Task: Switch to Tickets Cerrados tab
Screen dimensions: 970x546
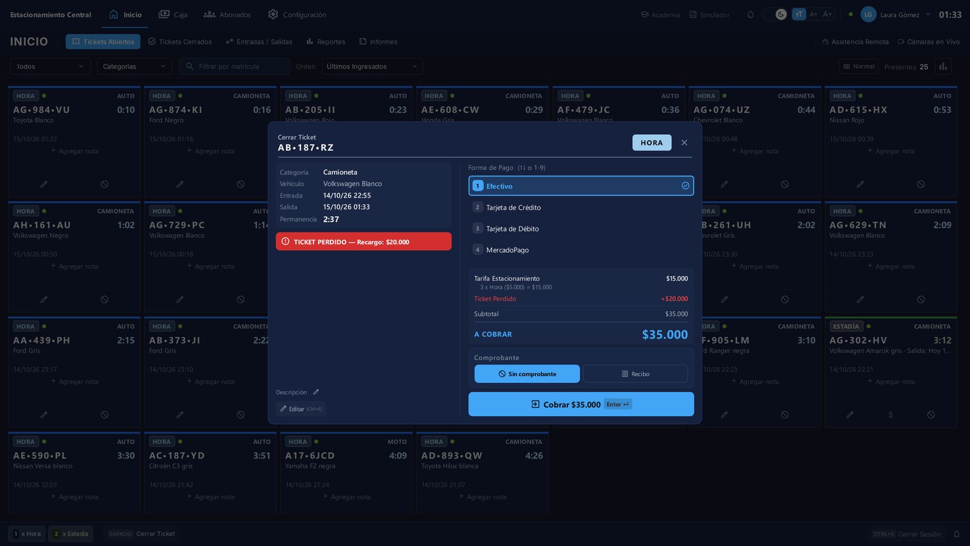Action: click(x=180, y=42)
